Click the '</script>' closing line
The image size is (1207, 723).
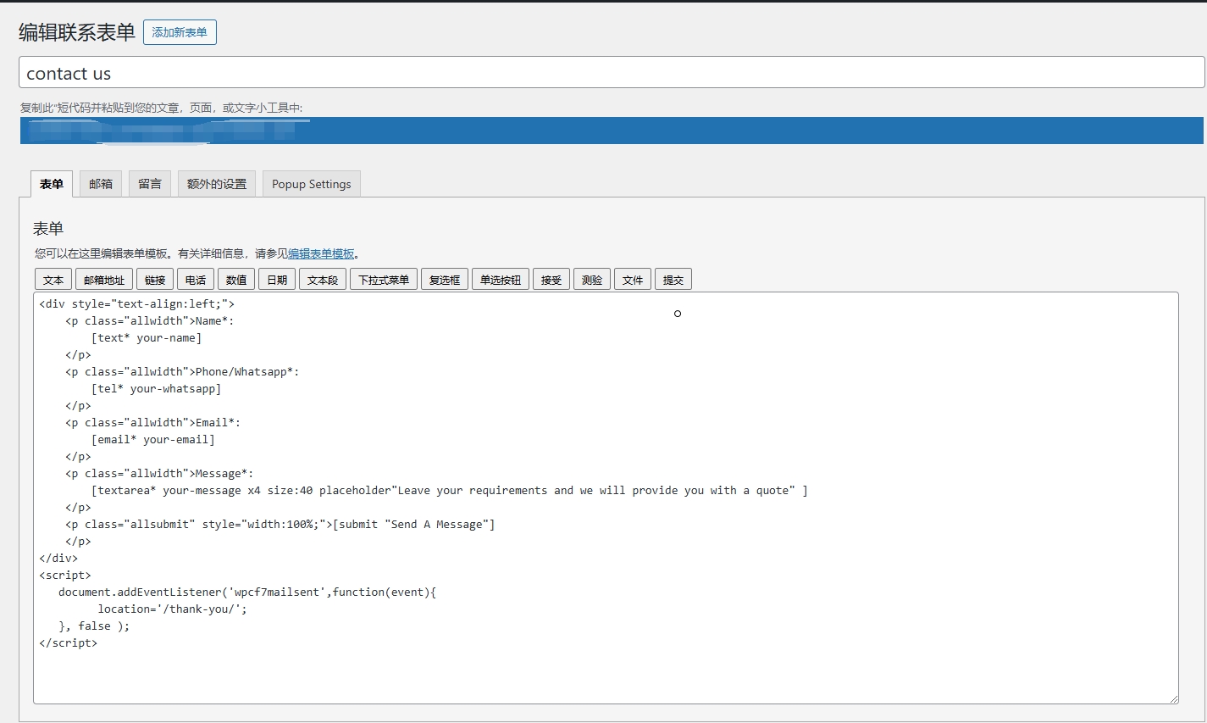click(69, 643)
